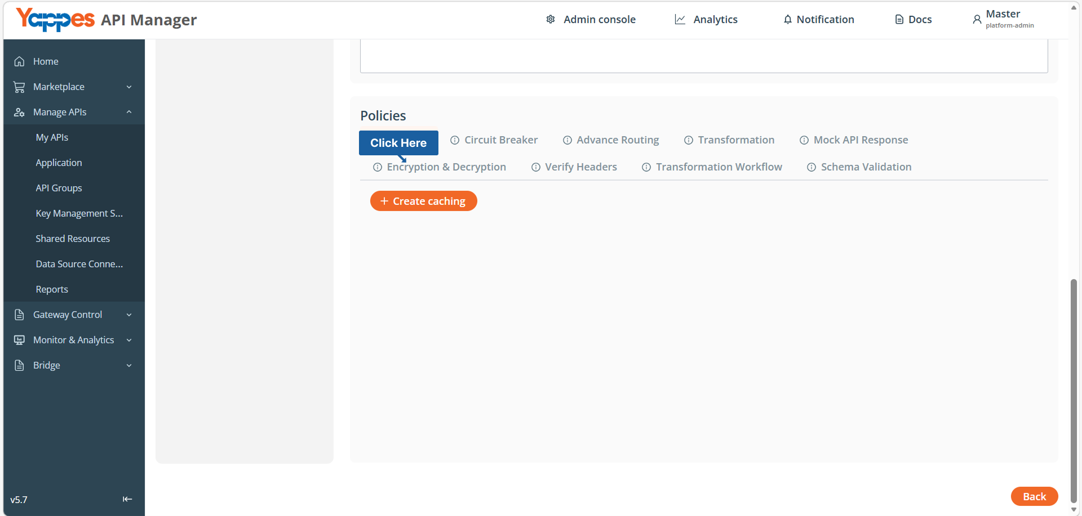Collapse the Manage APIs section
This screenshot has height=516, width=1082.
pyautogui.click(x=129, y=112)
